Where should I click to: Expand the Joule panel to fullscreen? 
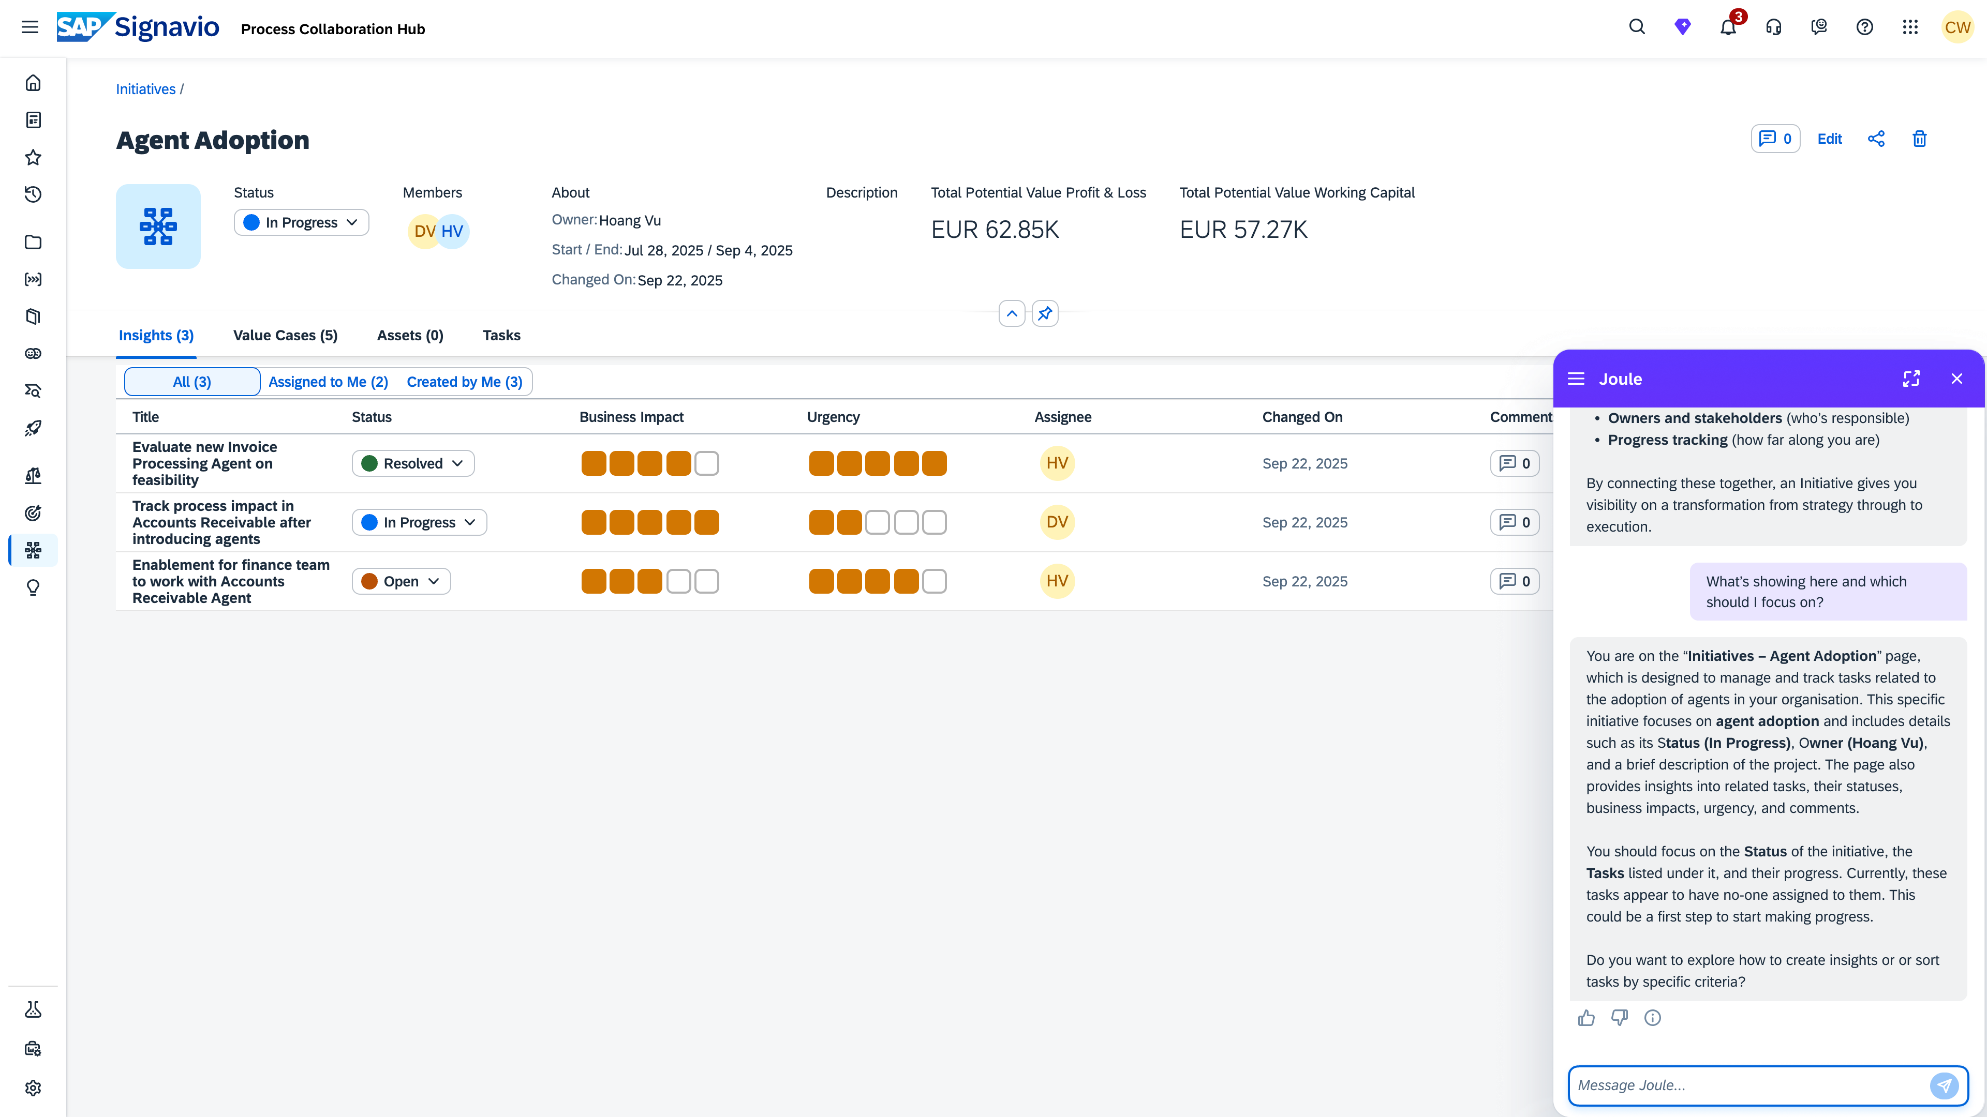tap(1910, 379)
